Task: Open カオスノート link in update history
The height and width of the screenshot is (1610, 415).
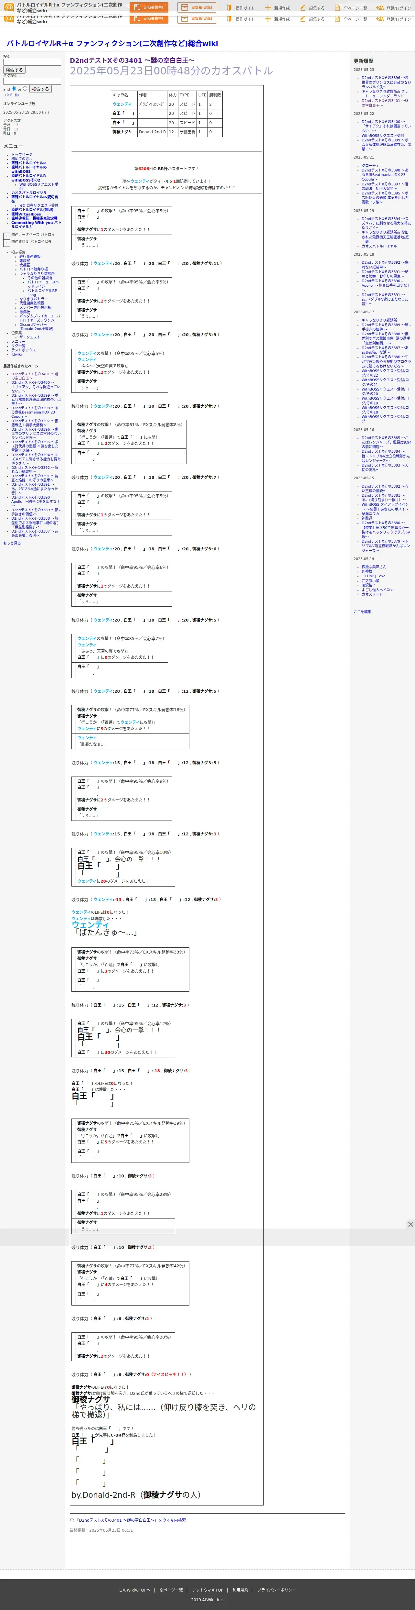Action: (x=372, y=594)
